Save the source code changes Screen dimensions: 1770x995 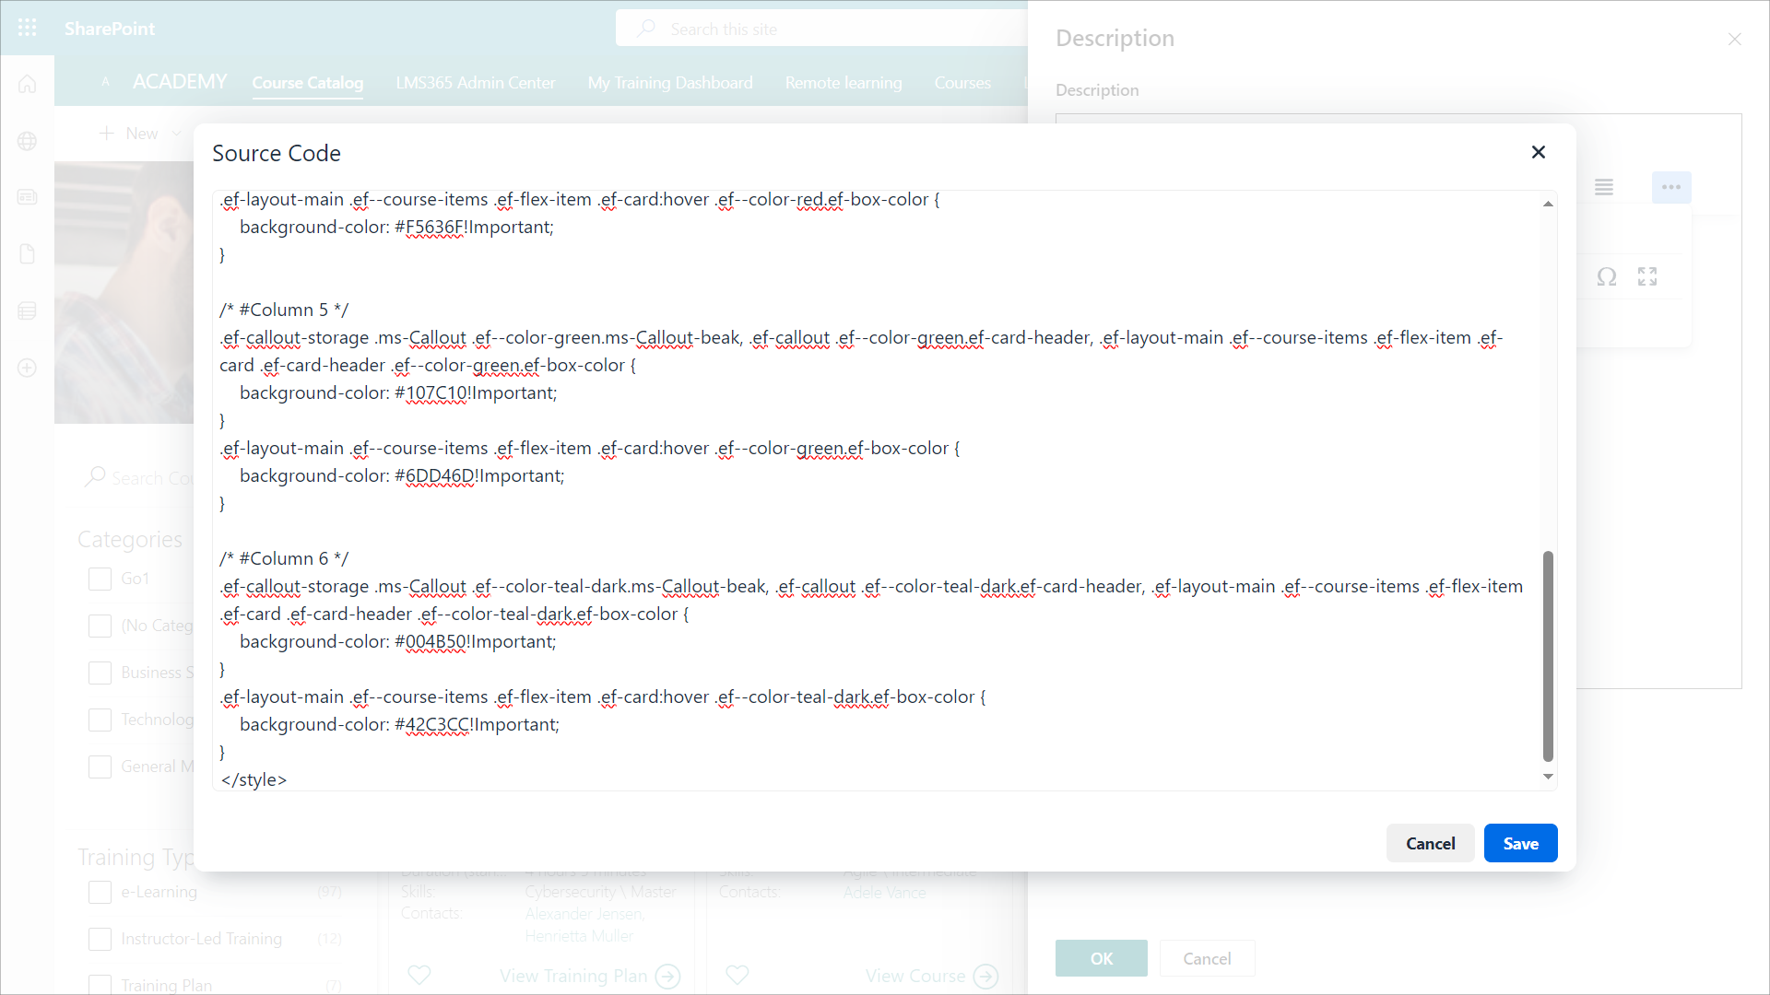(1520, 843)
